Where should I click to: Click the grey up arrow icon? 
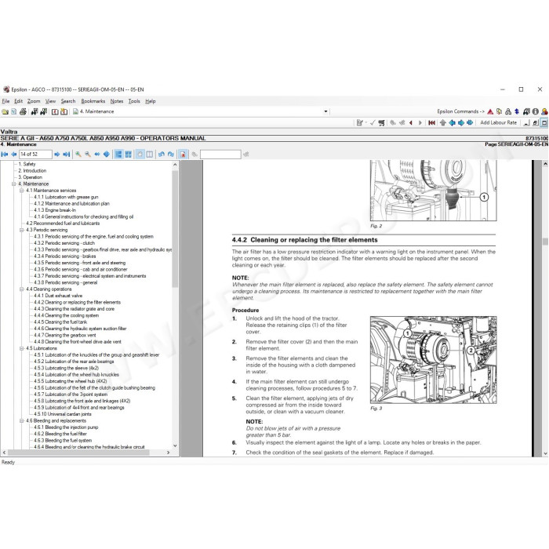[x=443, y=123]
